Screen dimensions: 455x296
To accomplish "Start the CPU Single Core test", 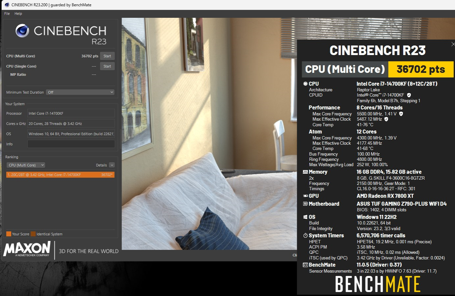I will (107, 66).
